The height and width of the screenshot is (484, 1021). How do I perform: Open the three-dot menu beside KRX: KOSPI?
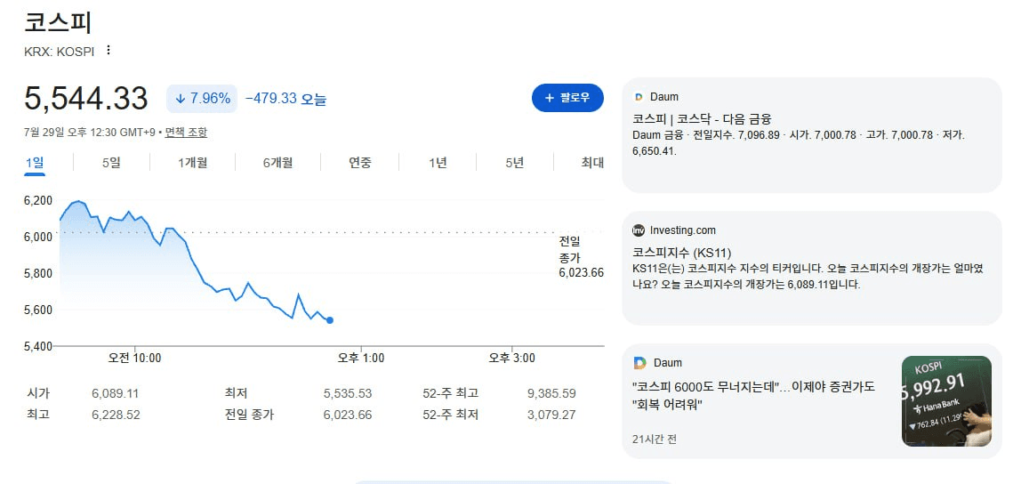coord(109,50)
